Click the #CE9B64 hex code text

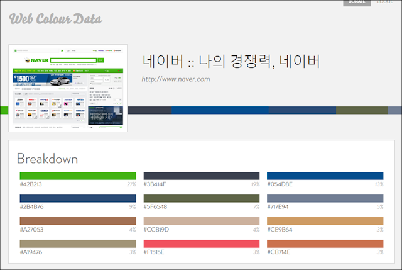click(x=280, y=230)
